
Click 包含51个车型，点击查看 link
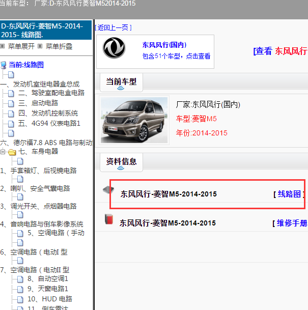click(176, 56)
